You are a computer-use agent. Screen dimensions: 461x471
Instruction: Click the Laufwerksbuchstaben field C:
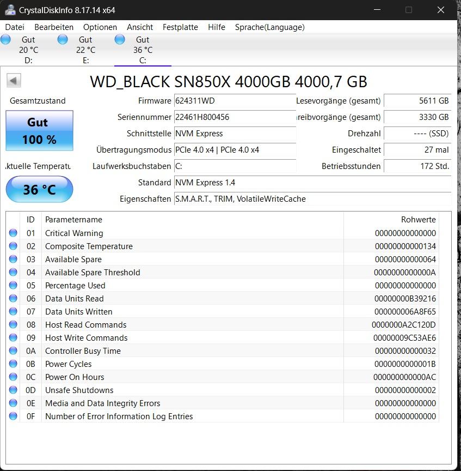click(235, 166)
